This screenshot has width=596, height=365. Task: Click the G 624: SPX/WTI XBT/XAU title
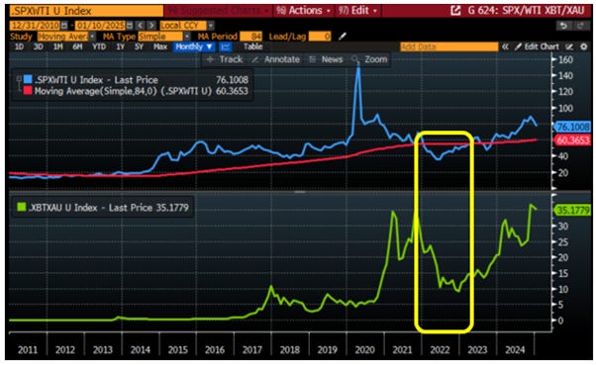526,11
